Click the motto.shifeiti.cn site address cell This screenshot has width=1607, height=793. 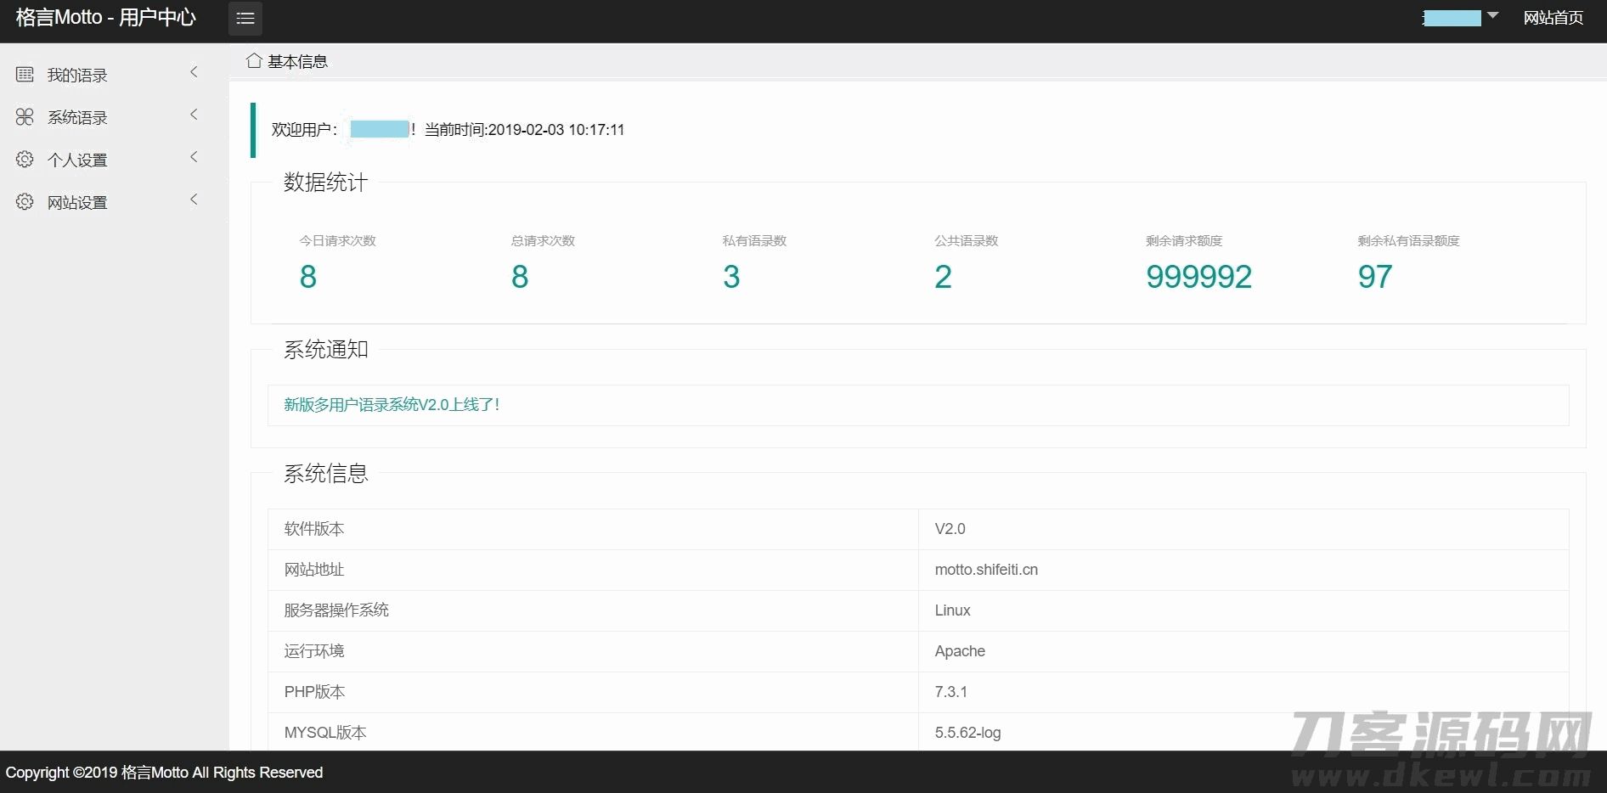[986, 570]
